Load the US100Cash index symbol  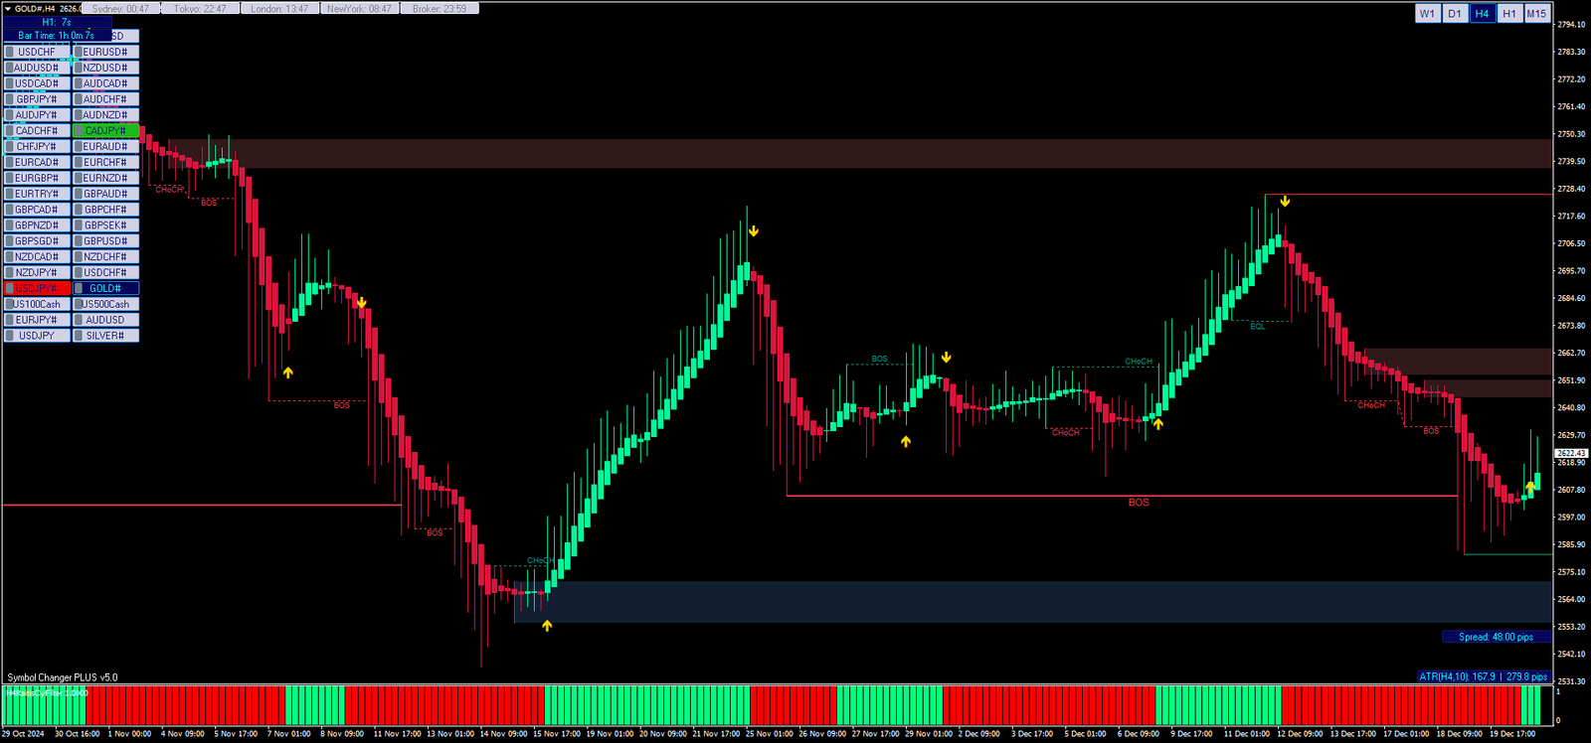37,304
